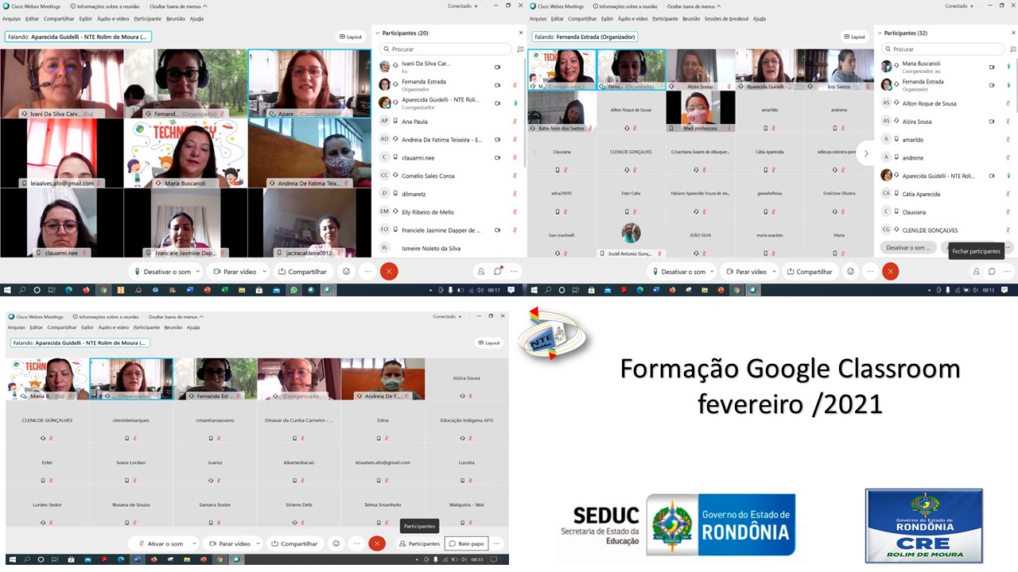Open Exibir menu in bottom window
The image size is (1018, 572).
point(87,327)
